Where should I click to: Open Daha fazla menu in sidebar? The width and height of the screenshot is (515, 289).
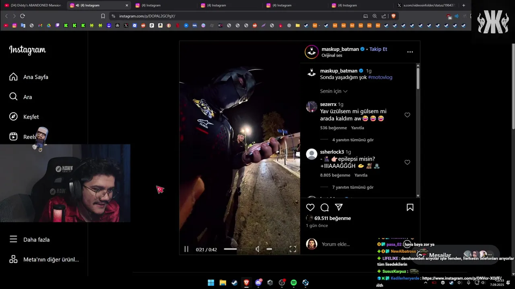coord(30,239)
